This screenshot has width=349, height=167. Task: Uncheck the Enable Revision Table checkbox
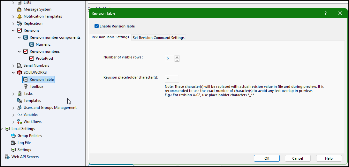96,26
